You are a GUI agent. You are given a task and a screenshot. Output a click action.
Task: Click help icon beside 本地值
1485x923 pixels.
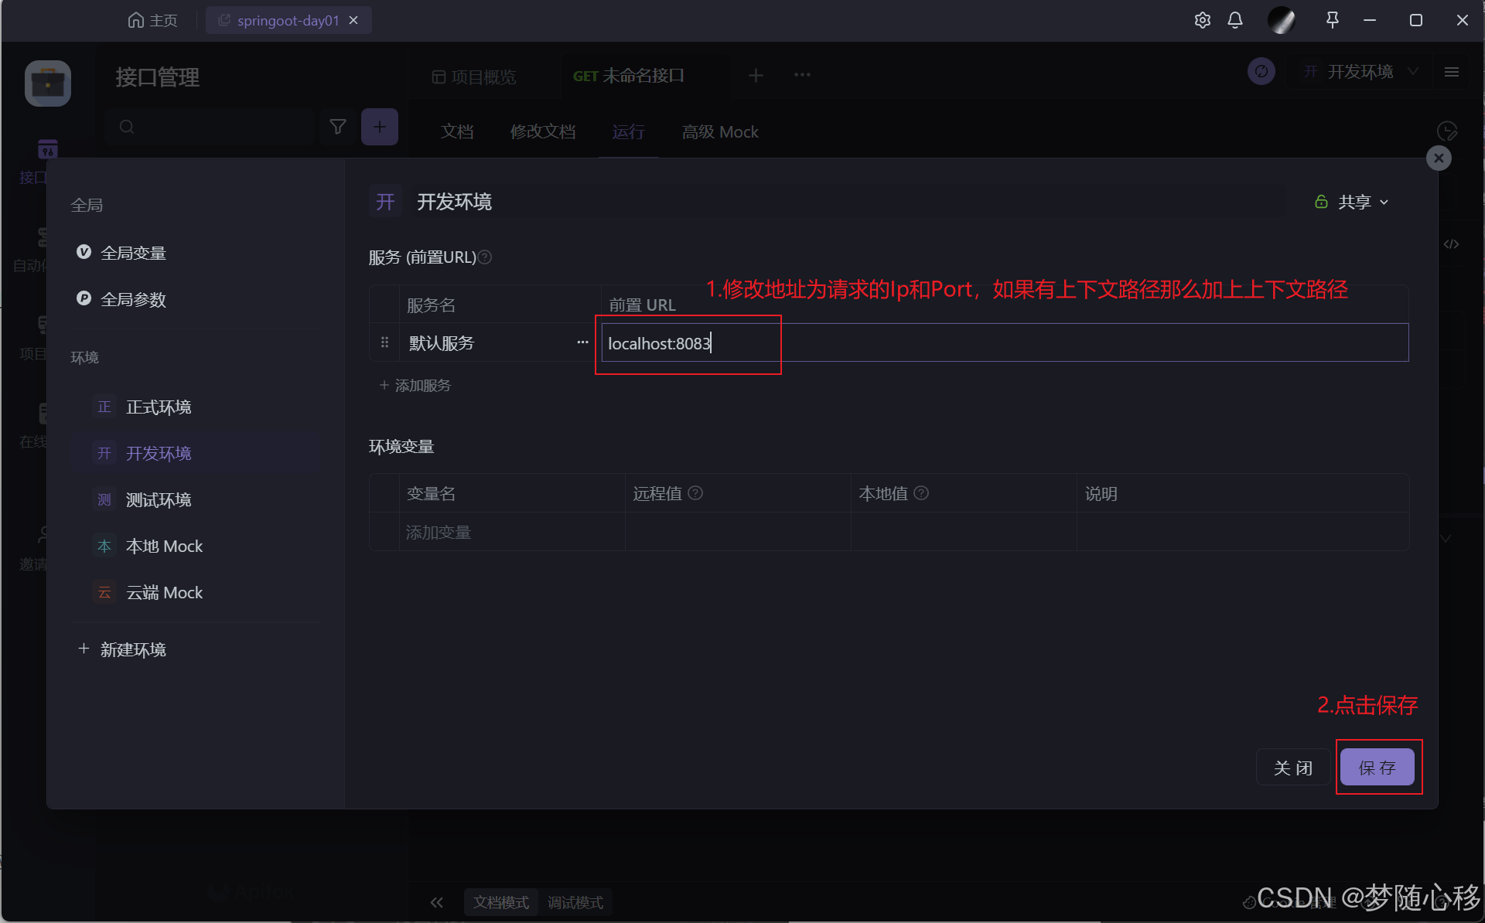point(921,493)
